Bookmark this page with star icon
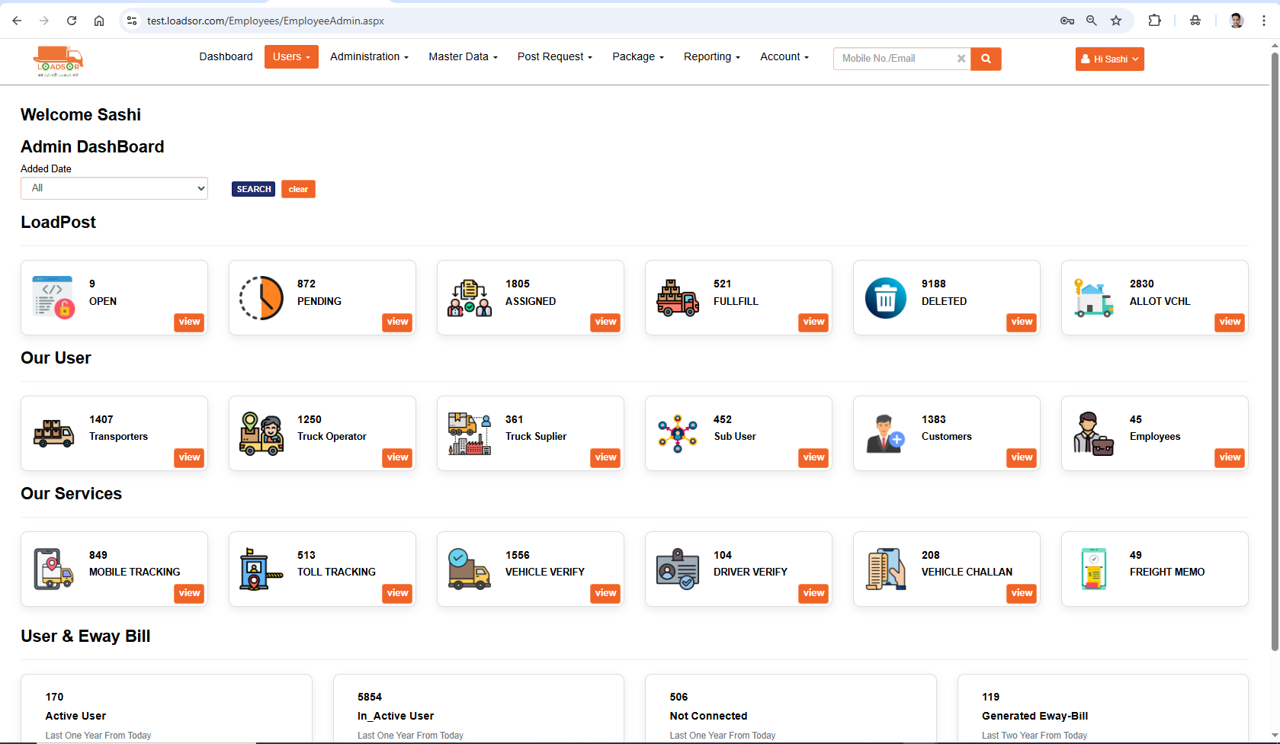This screenshot has width=1280, height=744. coord(1116,21)
